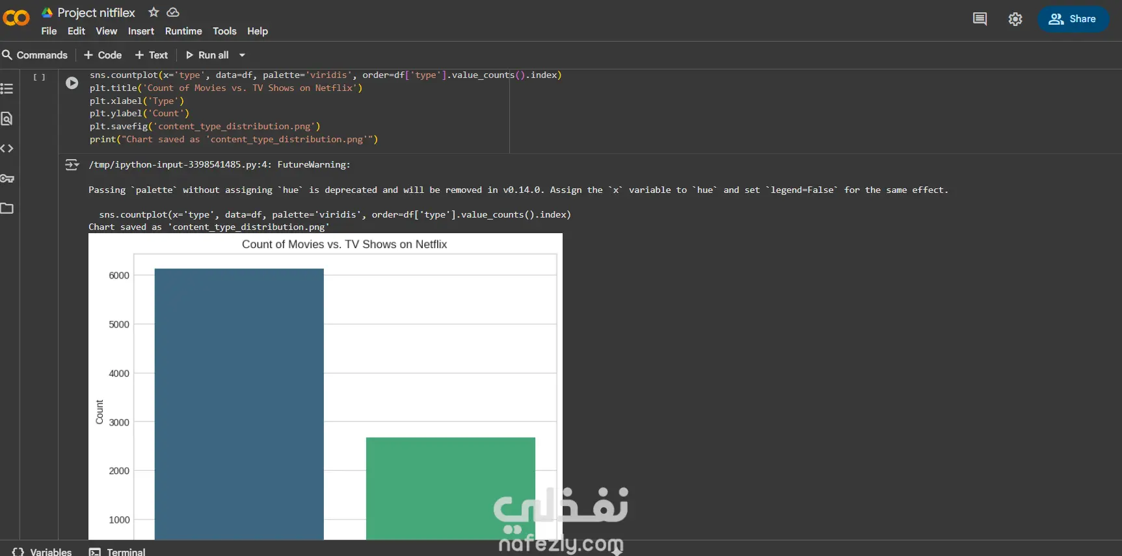
Task: Click the green bar in the chart
Action: click(x=451, y=488)
